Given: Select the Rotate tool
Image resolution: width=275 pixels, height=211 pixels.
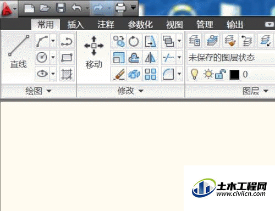Looking at the screenshot, I should 134,41.
